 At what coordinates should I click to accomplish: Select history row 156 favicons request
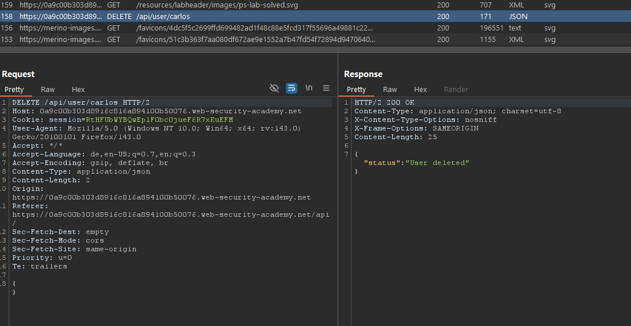tap(230, 28)
